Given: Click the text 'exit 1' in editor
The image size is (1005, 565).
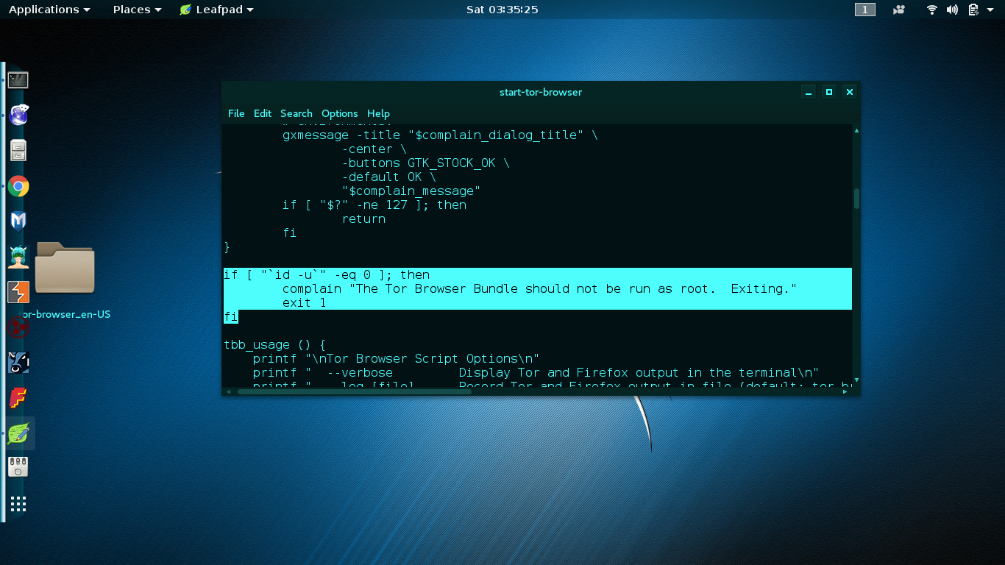Looking at the screenshot, I should (x=305, y=302).
